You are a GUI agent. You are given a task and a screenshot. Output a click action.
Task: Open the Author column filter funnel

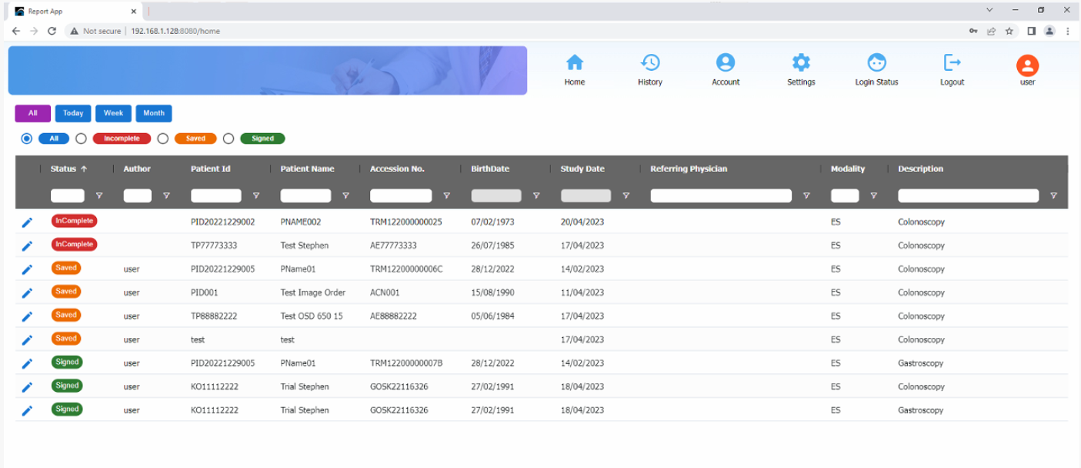point(166,196)
